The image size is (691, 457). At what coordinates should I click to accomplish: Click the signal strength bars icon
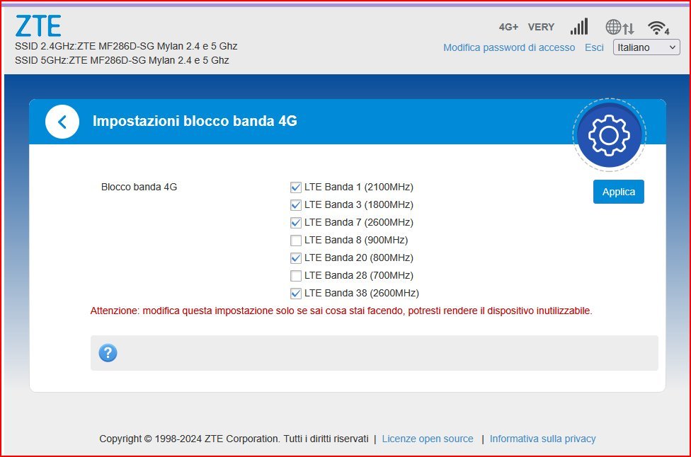click(x=578, y=27)
